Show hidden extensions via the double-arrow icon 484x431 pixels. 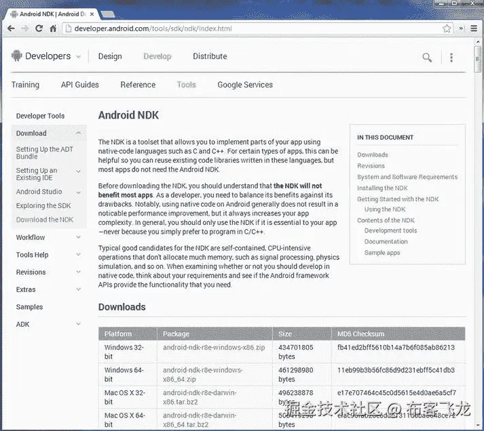pyautogui.click(x=461, y=28)
